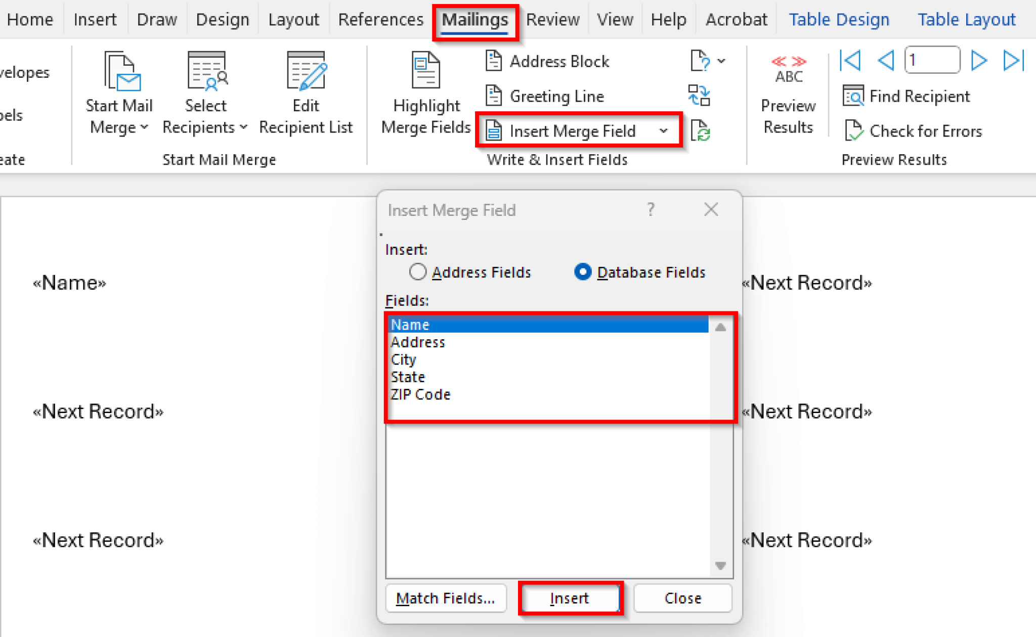Click the Match Fields button
The width and height of the screenshot is (1036, 637).
(446, 598)
